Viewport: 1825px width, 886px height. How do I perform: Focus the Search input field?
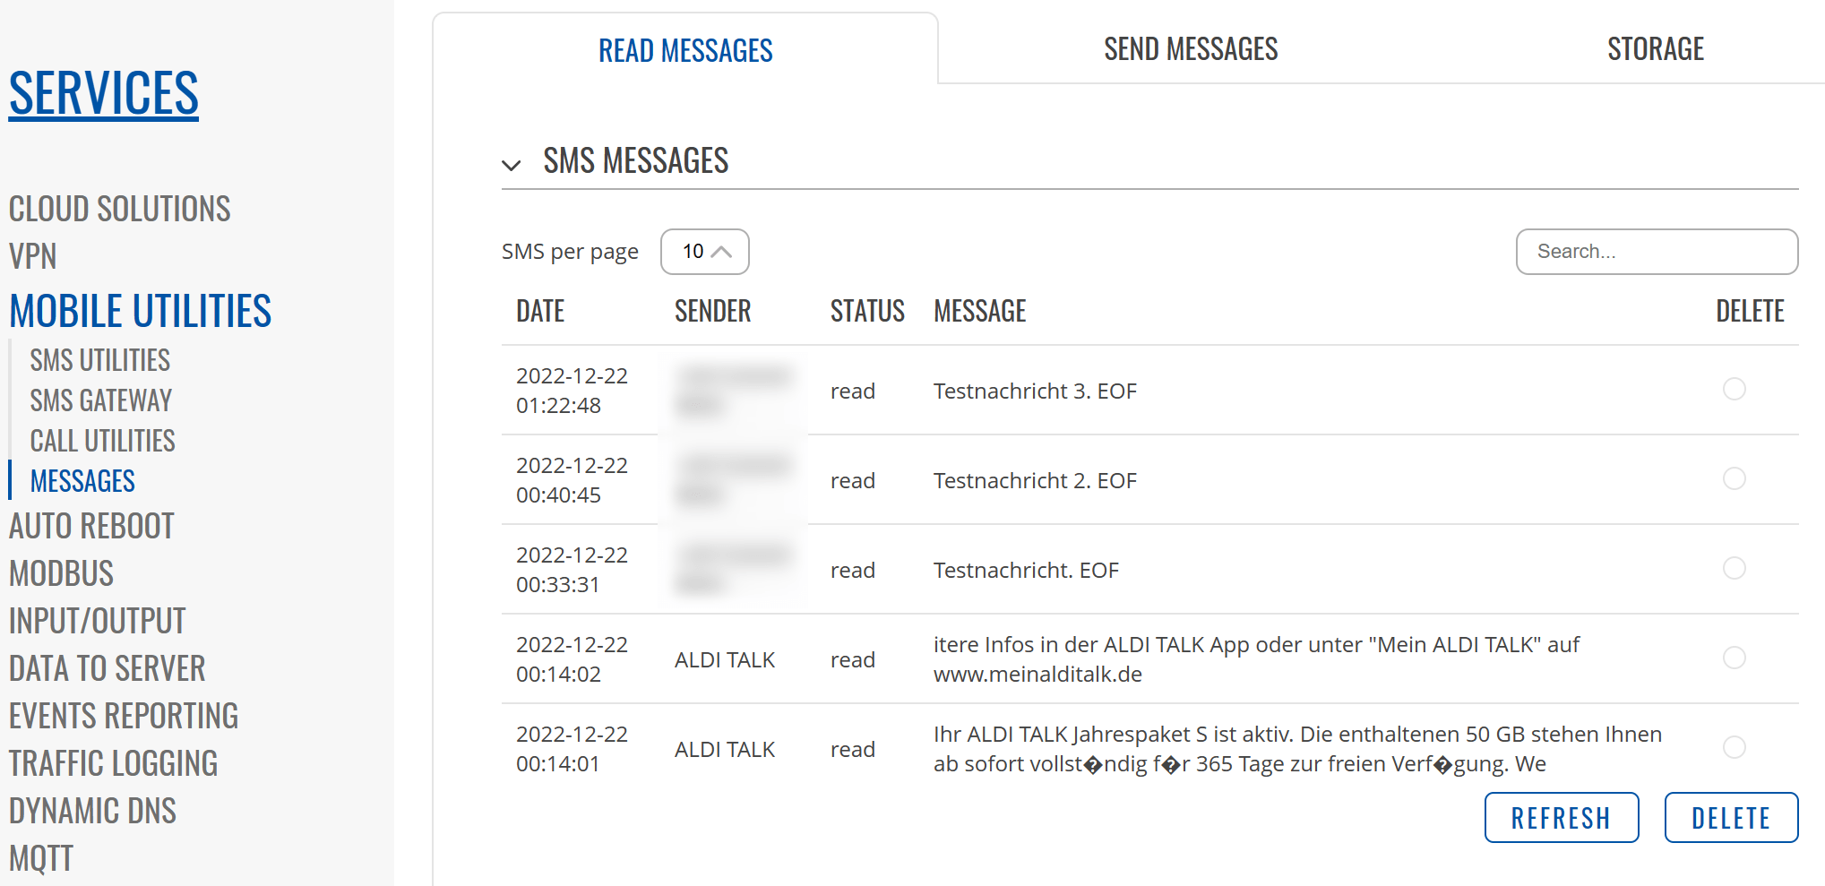pos(1656,252)
